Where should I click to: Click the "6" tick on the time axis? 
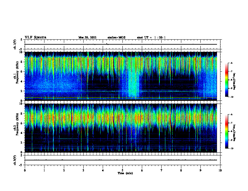[x=142, y=170]
